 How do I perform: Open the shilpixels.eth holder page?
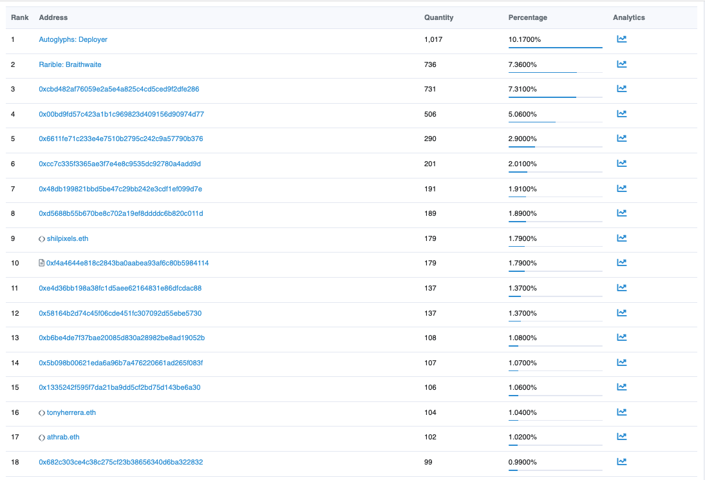tap(68, 238)
